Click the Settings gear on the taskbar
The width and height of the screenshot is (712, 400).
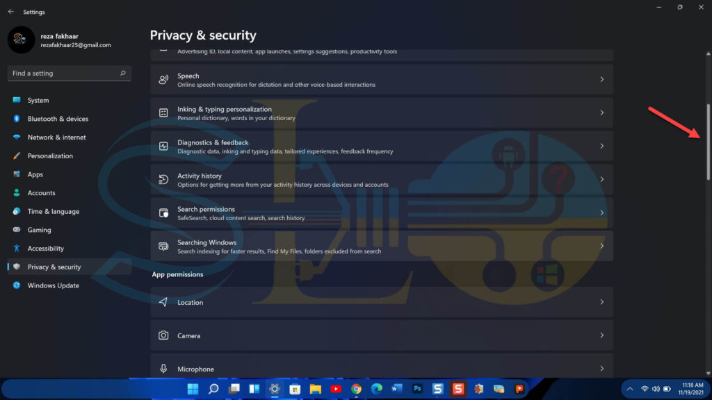tap(275, 389)
